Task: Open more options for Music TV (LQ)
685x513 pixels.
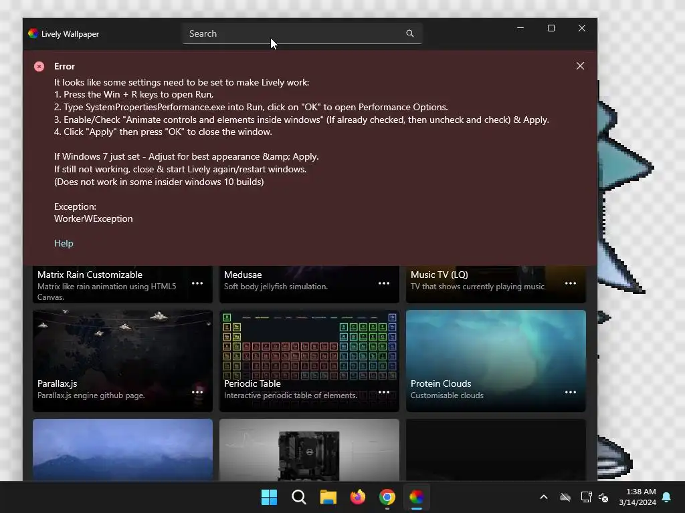Action: pos(571,283)
